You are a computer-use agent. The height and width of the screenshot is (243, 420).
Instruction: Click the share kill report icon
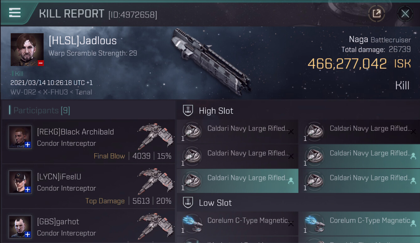coord(376,13)
